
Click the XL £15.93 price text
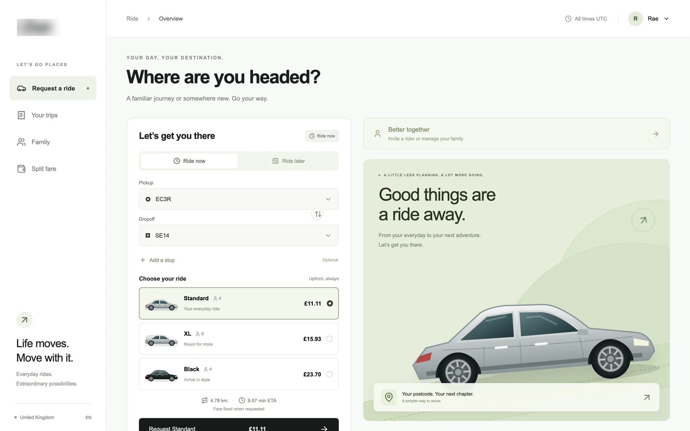(312, 339)
